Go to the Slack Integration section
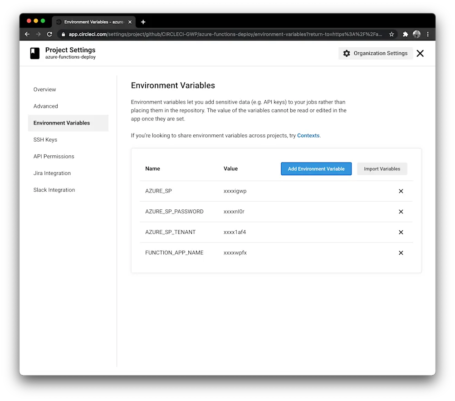This screenshot has width=455, height=401. click(54, 190)
